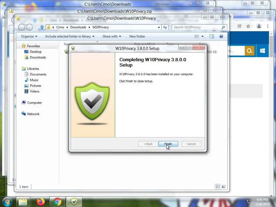
Task: Click the Forward navigation button in Explorer
Action: point(29,27)
